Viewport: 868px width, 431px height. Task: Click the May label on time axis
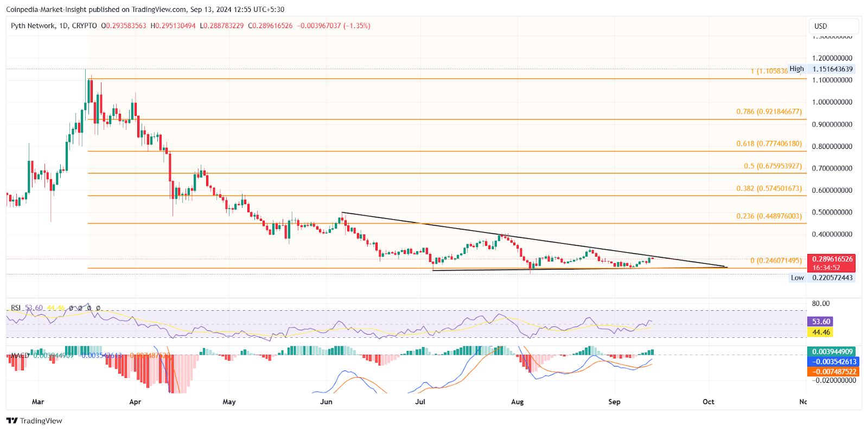(229, 402)
